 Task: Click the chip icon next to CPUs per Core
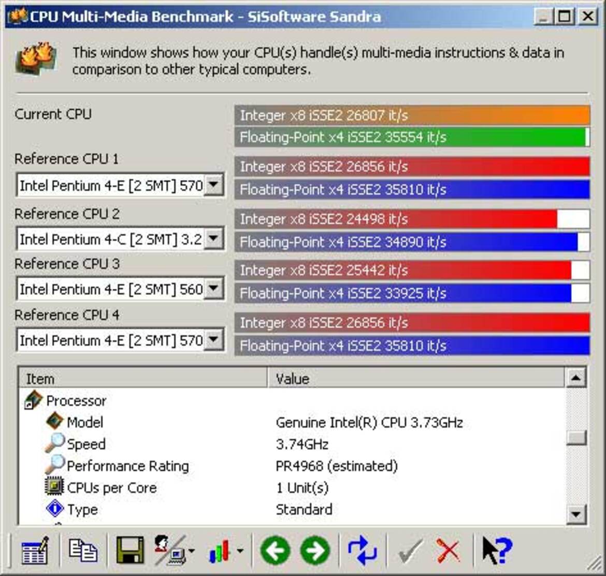click(54, 486)
